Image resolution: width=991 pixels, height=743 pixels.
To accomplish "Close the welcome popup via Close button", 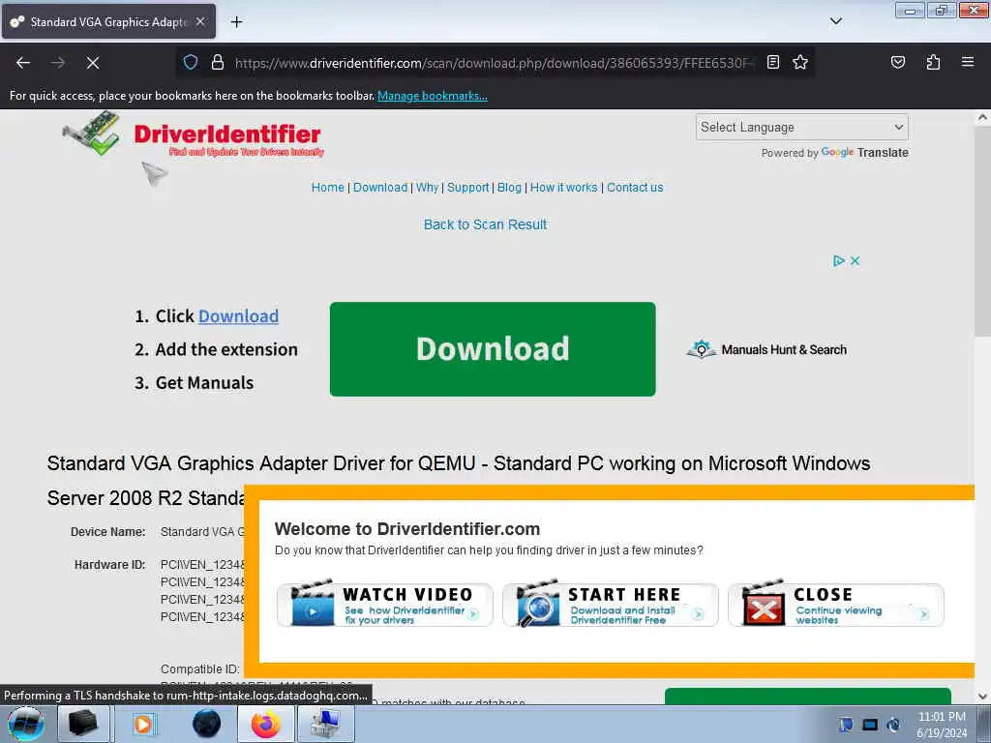I will (836, 605).
